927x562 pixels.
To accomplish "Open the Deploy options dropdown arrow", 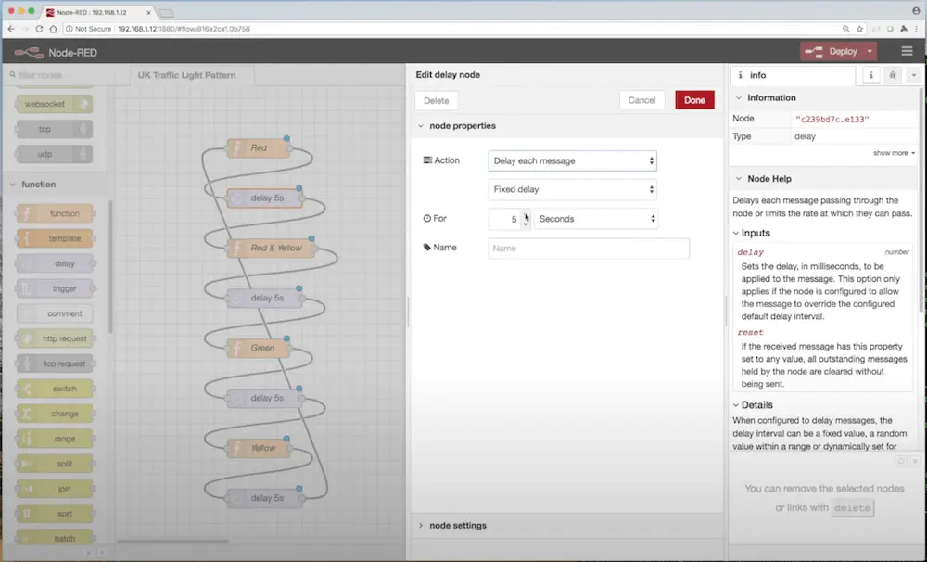I will tap(871, 51).
